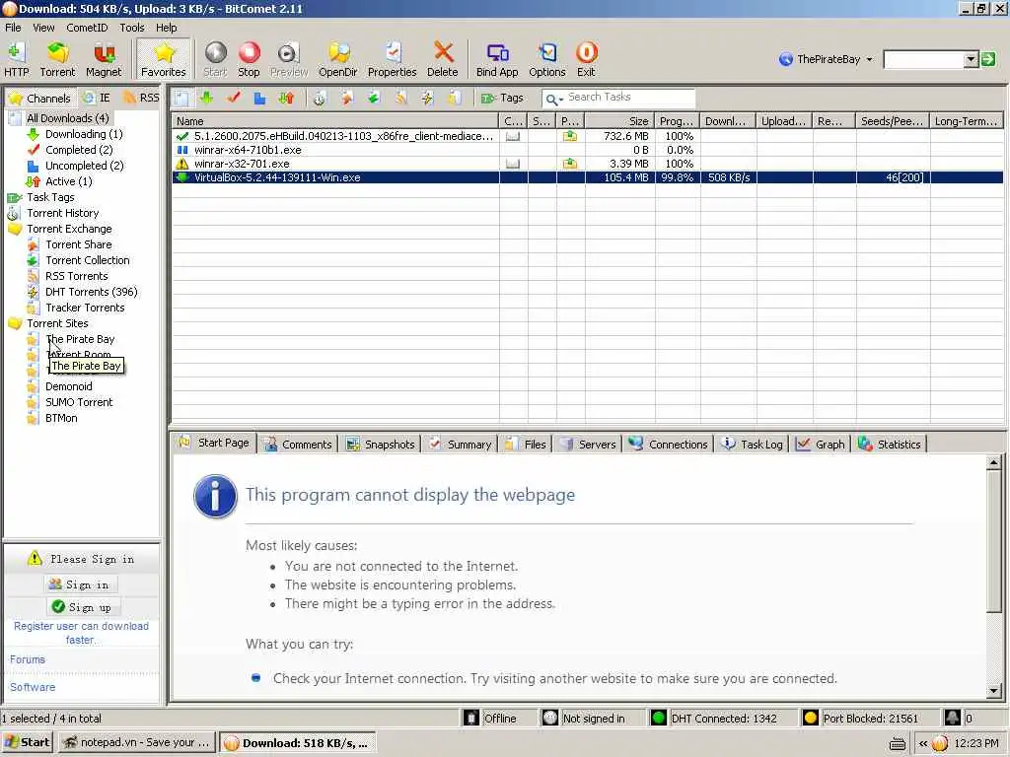Open the Help menu
Screen dimensions: 1010x757
pos(166,28)
